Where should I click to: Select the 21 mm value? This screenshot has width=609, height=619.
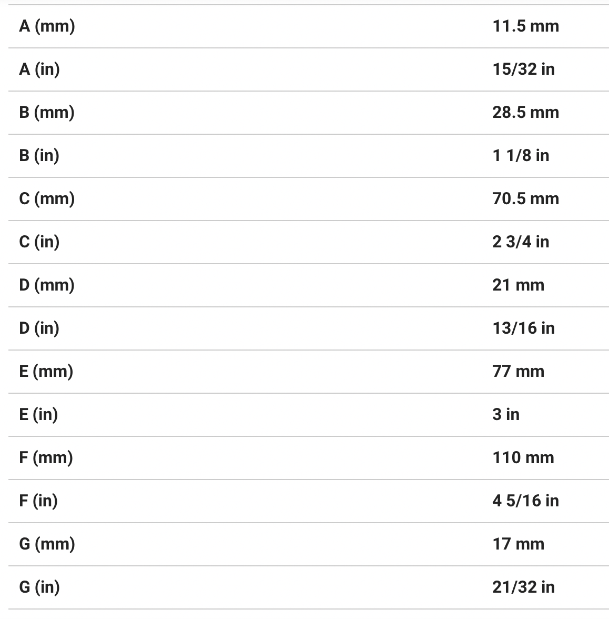518,285
